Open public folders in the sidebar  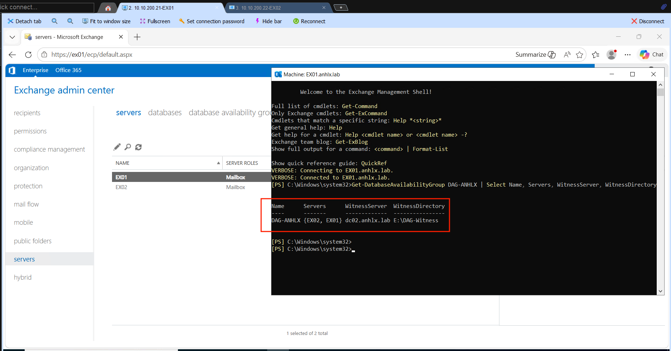(33, 241)
